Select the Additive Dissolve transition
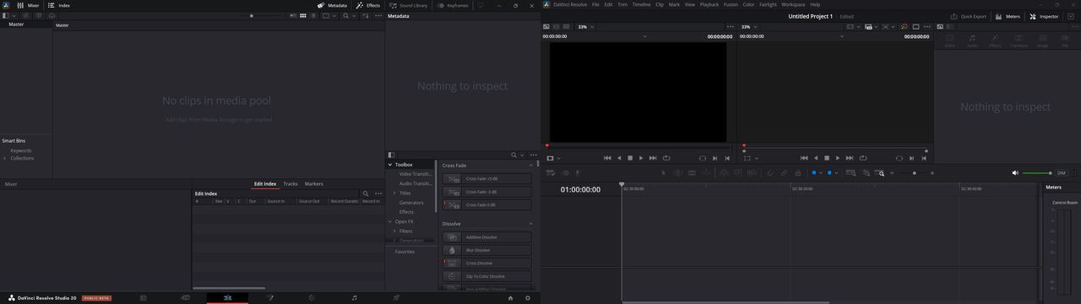 [x=487, y=237]
